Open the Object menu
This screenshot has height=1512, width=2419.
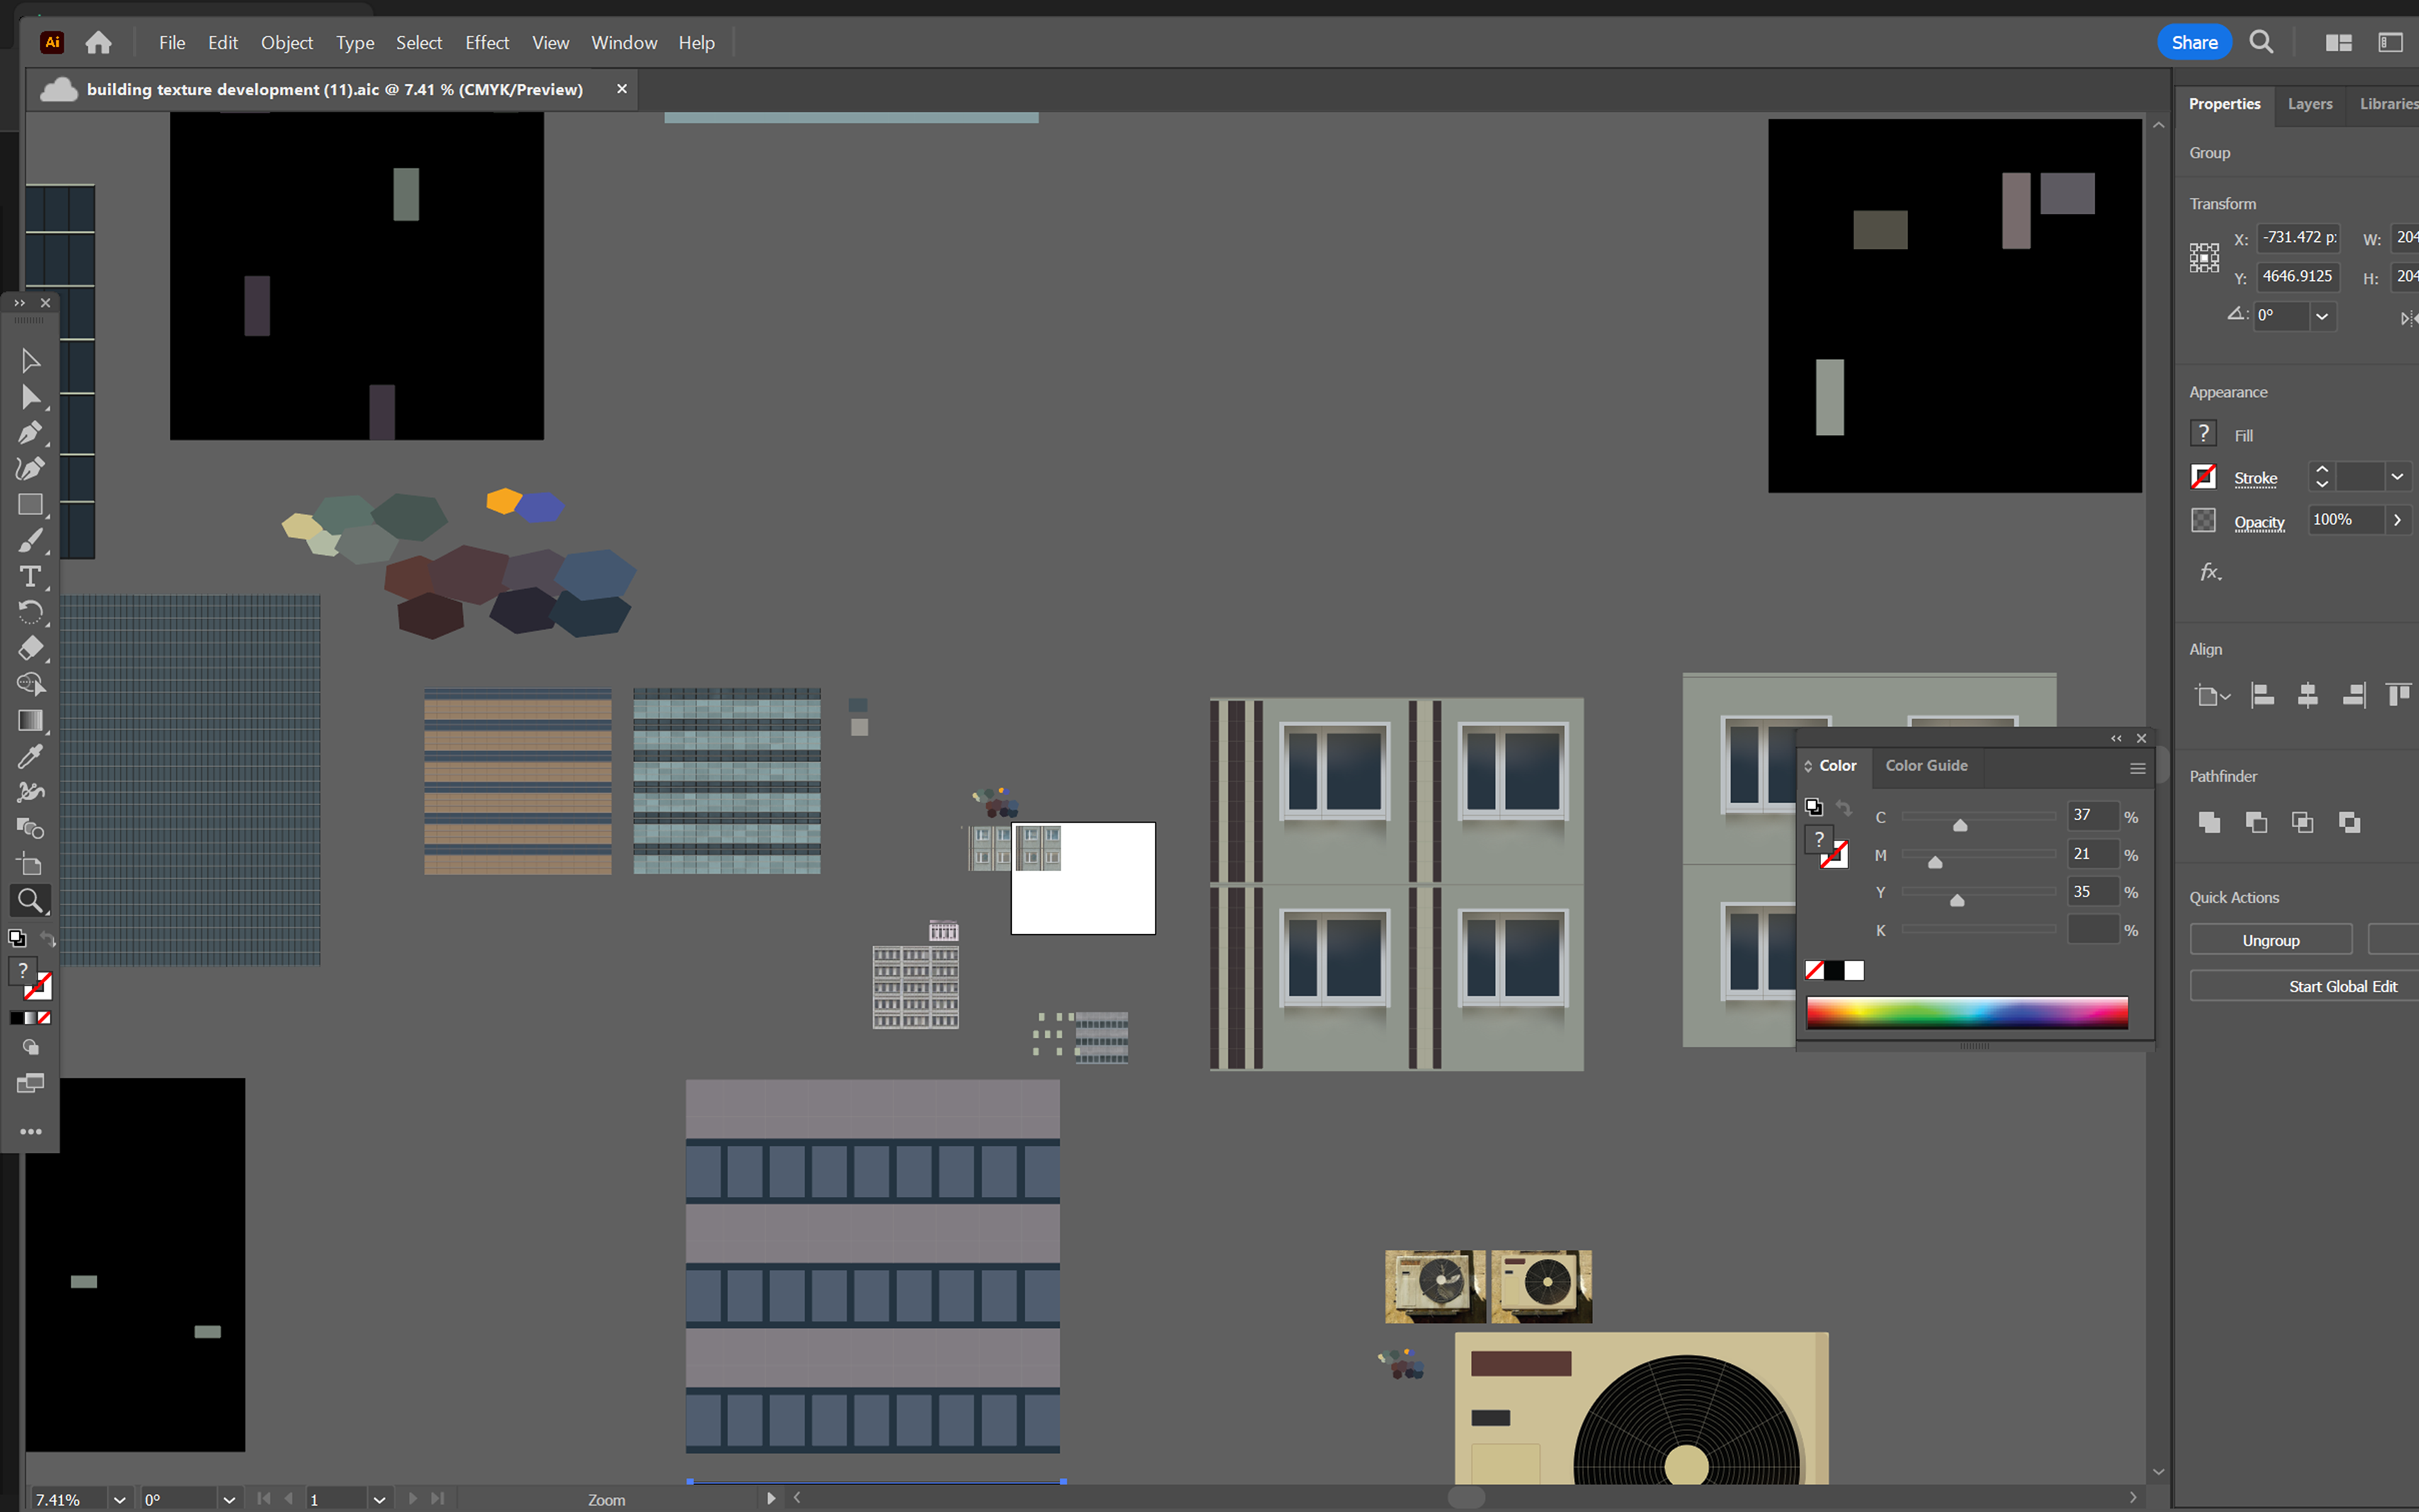(287, 42)
